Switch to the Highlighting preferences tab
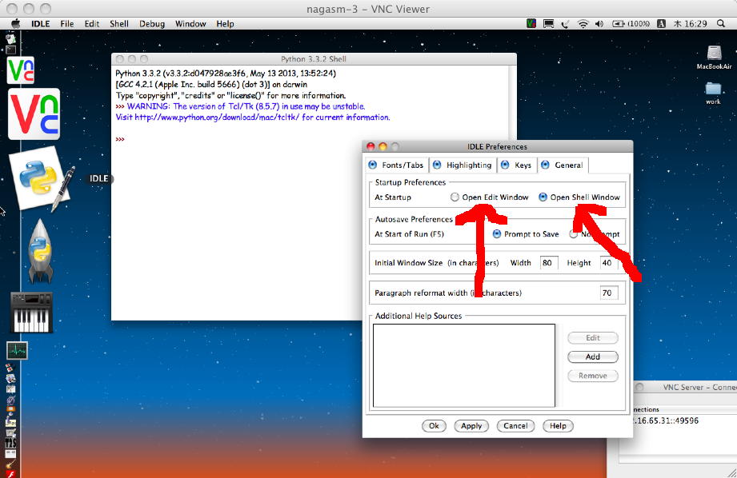This screenshot has height=478, width=737. point(463,165)
